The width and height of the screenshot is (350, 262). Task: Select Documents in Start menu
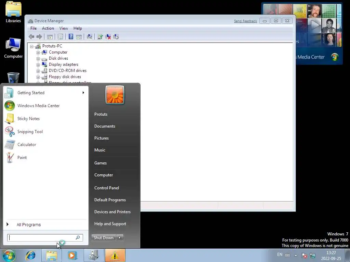tap(105, 126)
